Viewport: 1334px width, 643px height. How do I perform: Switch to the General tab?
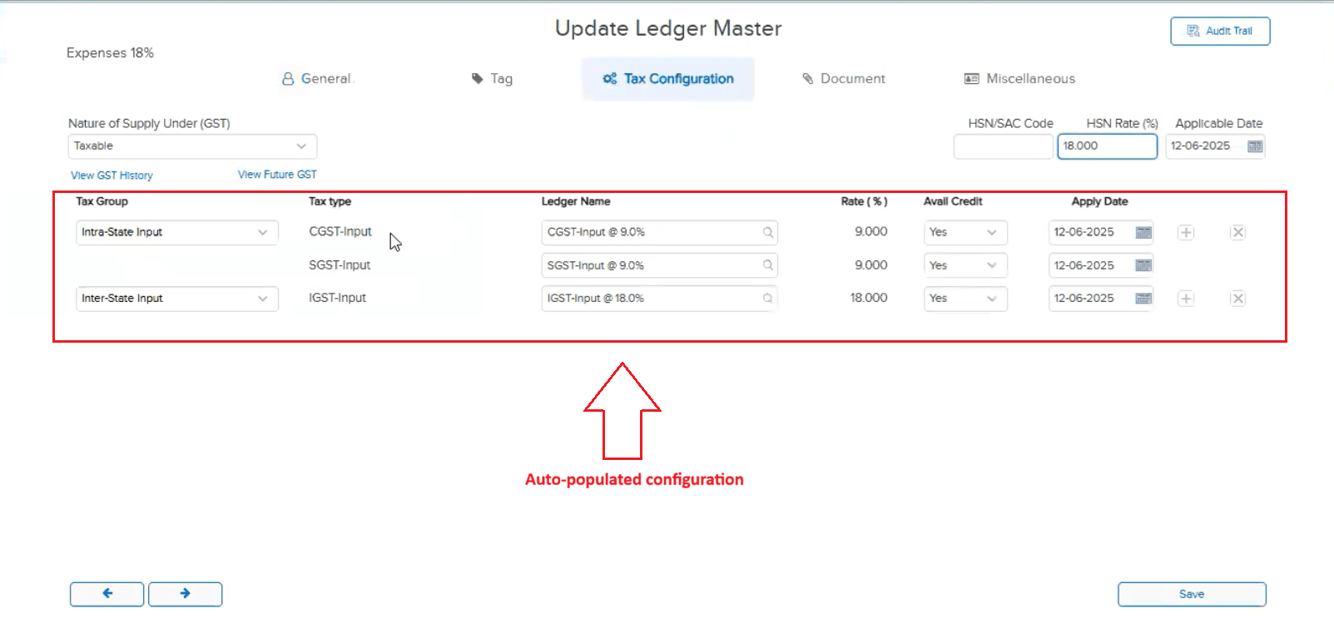pos(317,79)
